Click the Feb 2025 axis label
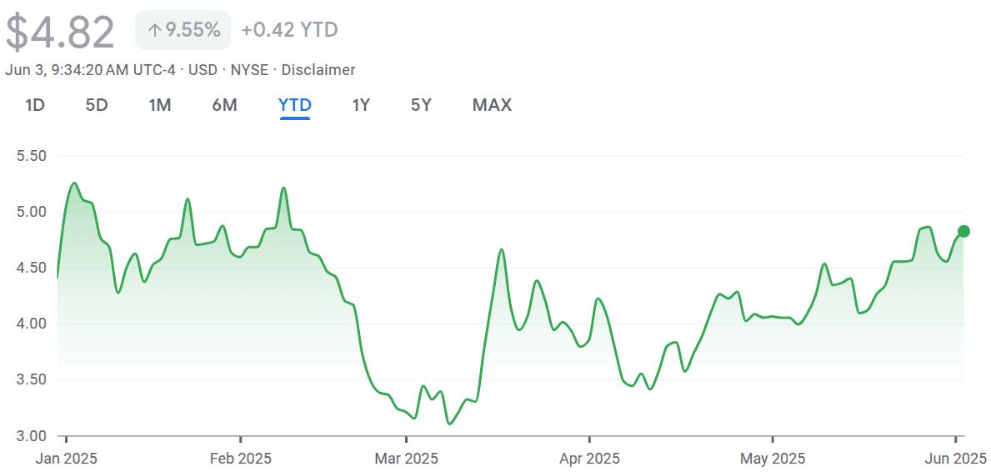This screenshot has height=472, width=991. point(241,458)
